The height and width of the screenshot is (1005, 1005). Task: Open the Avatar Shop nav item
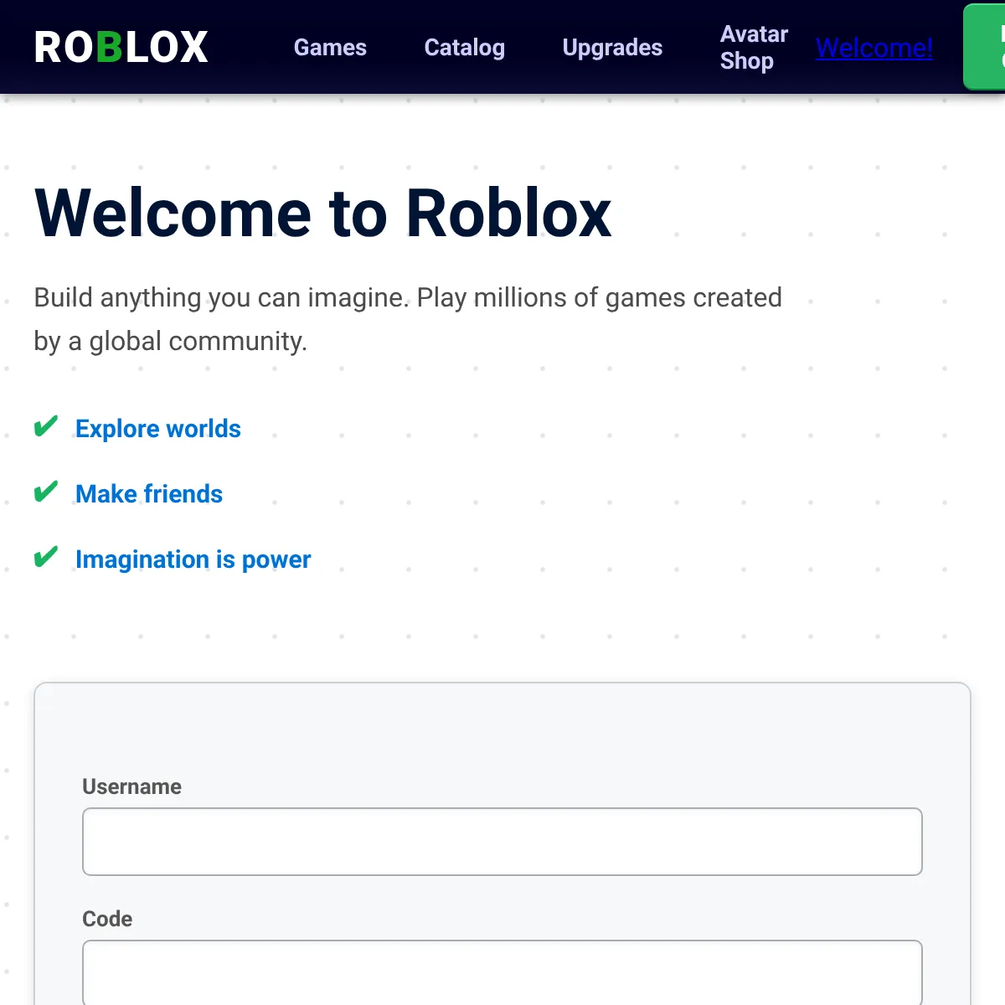coord(754,48)
